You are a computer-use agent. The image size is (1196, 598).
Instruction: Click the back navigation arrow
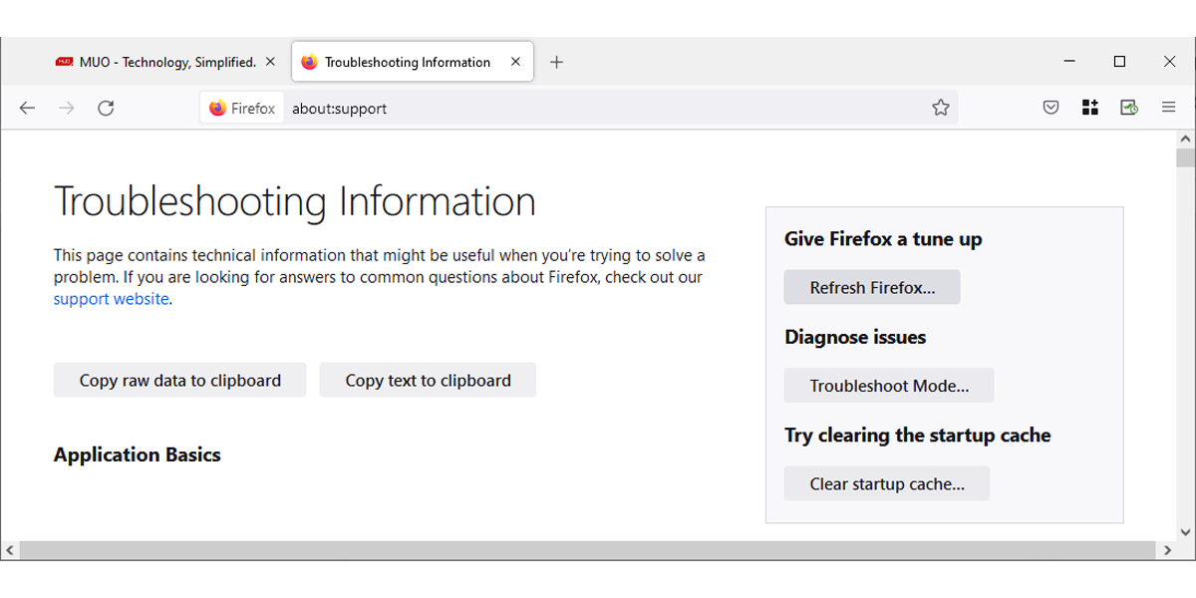coord(27,109)
